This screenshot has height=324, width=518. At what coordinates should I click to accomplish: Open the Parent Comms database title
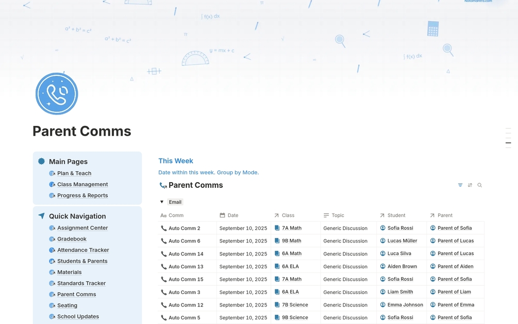195,185
